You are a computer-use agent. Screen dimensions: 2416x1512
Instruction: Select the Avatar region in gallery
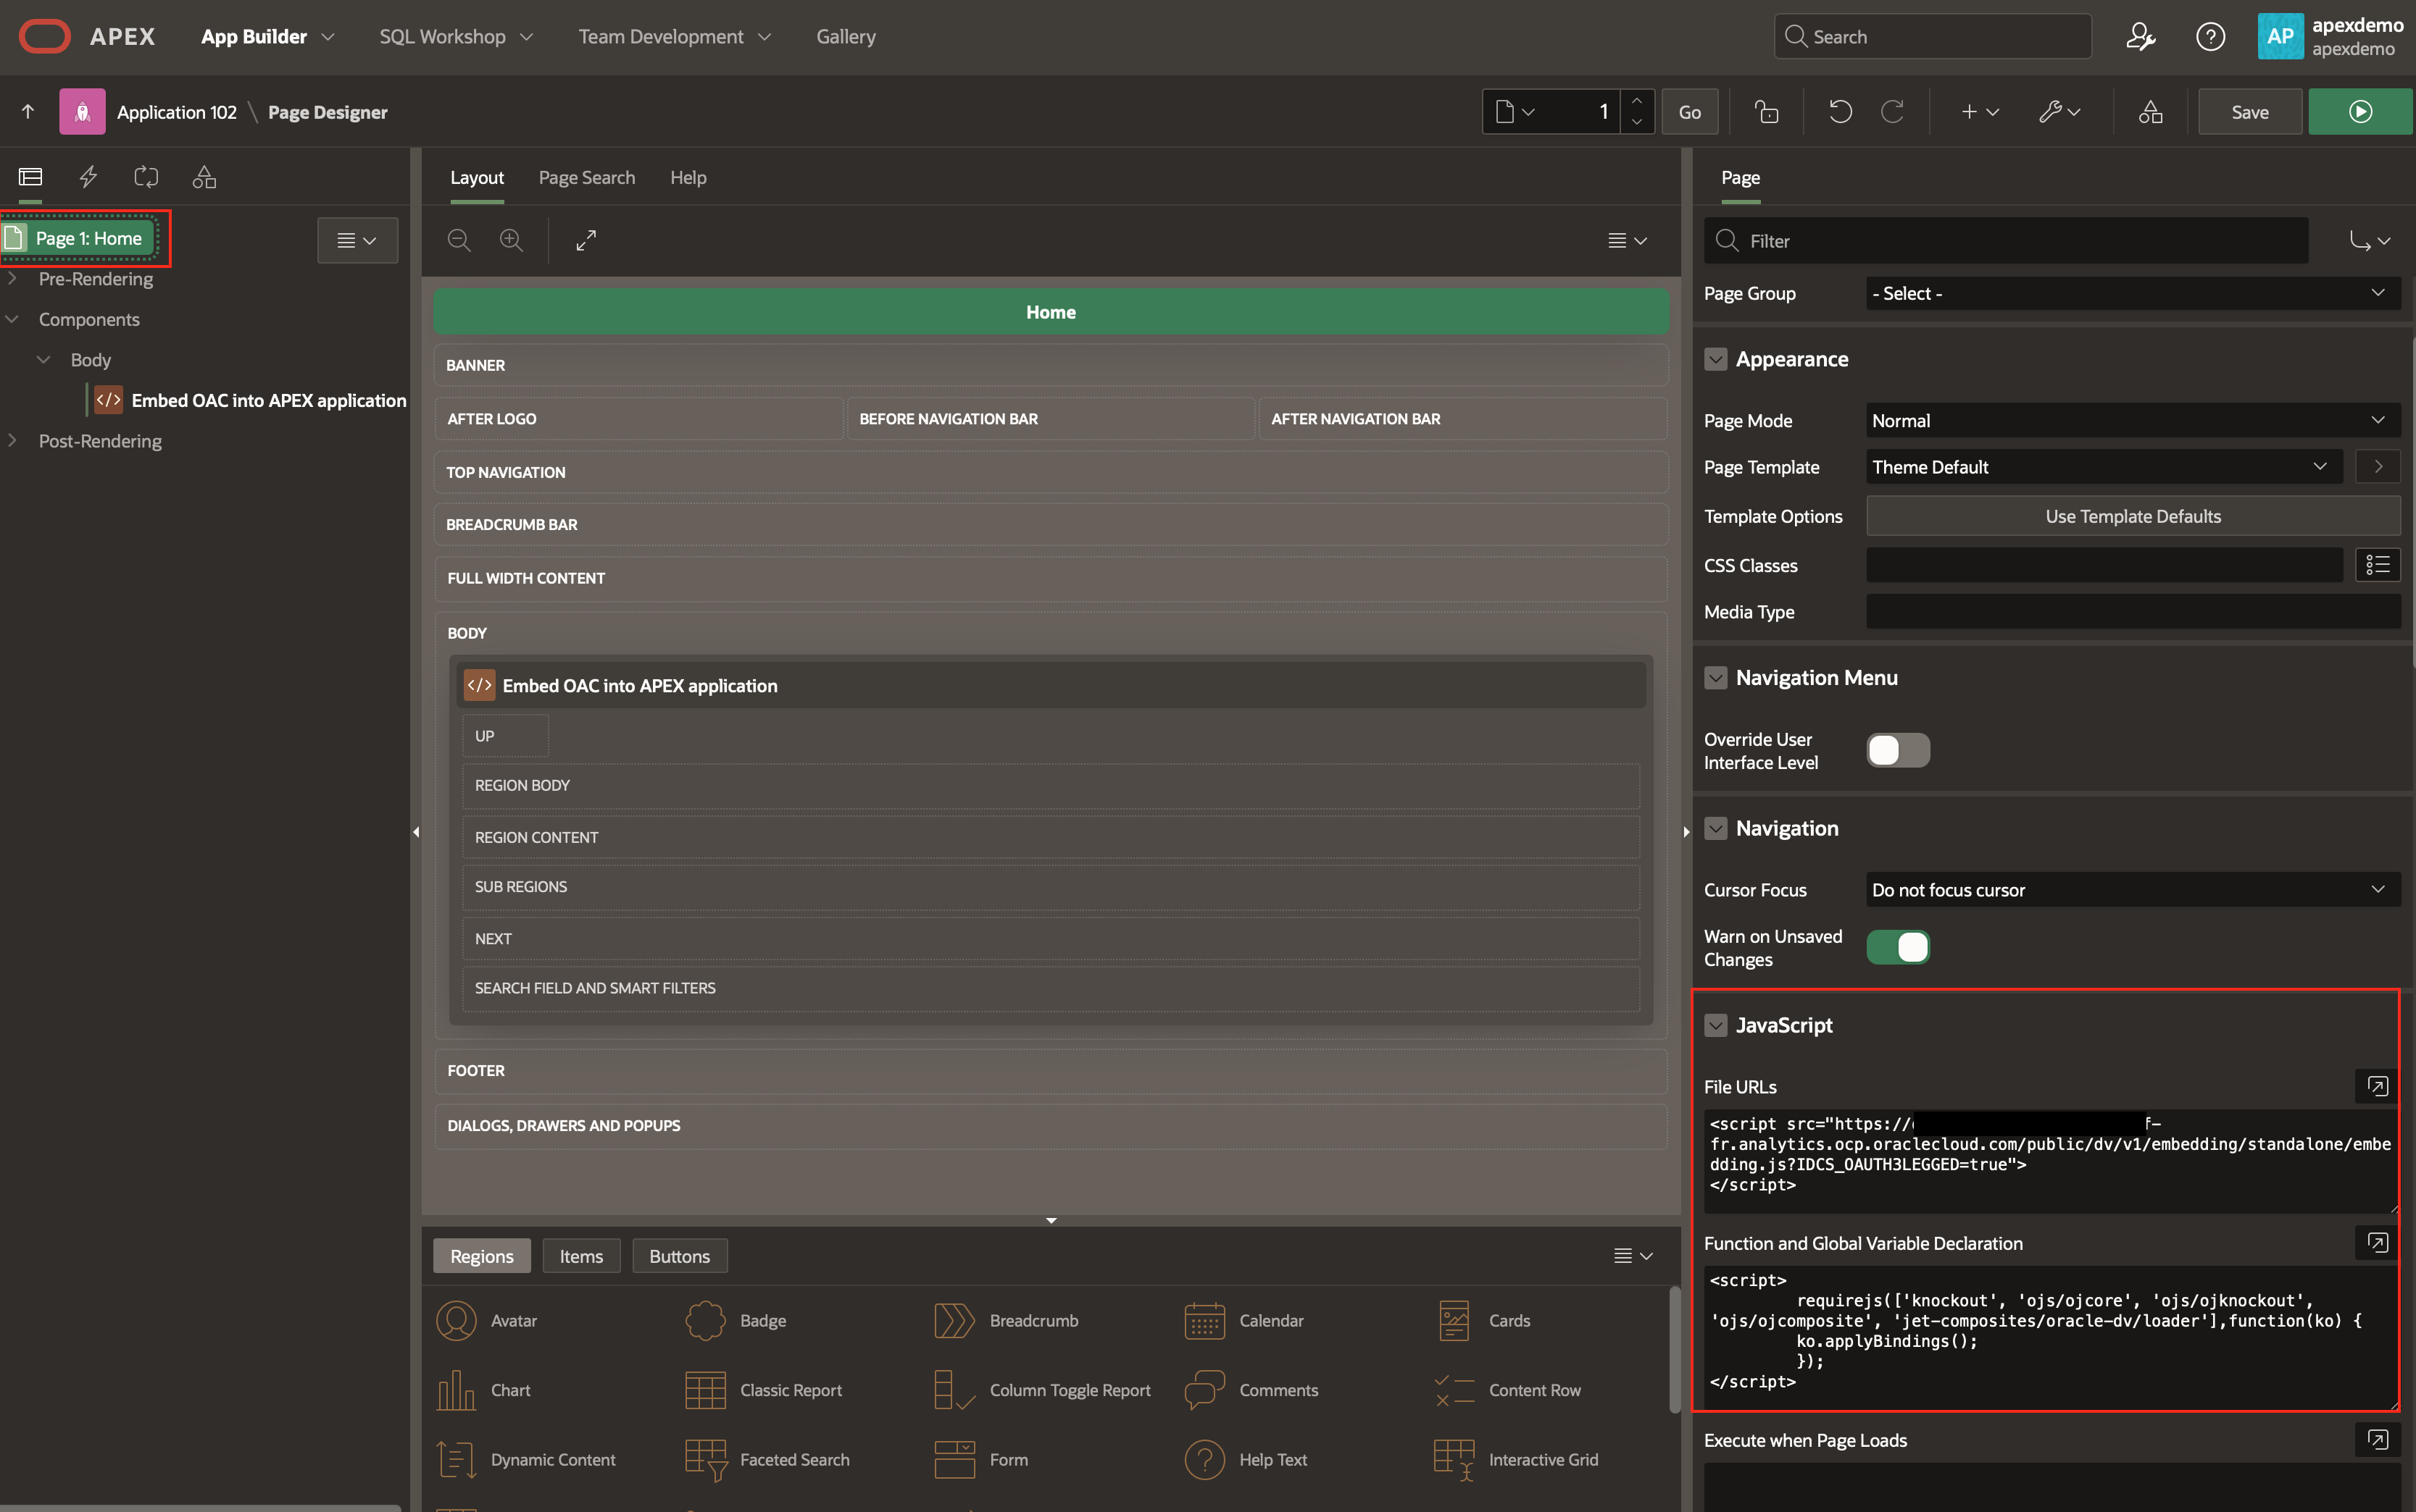(x=488, y=1320)
